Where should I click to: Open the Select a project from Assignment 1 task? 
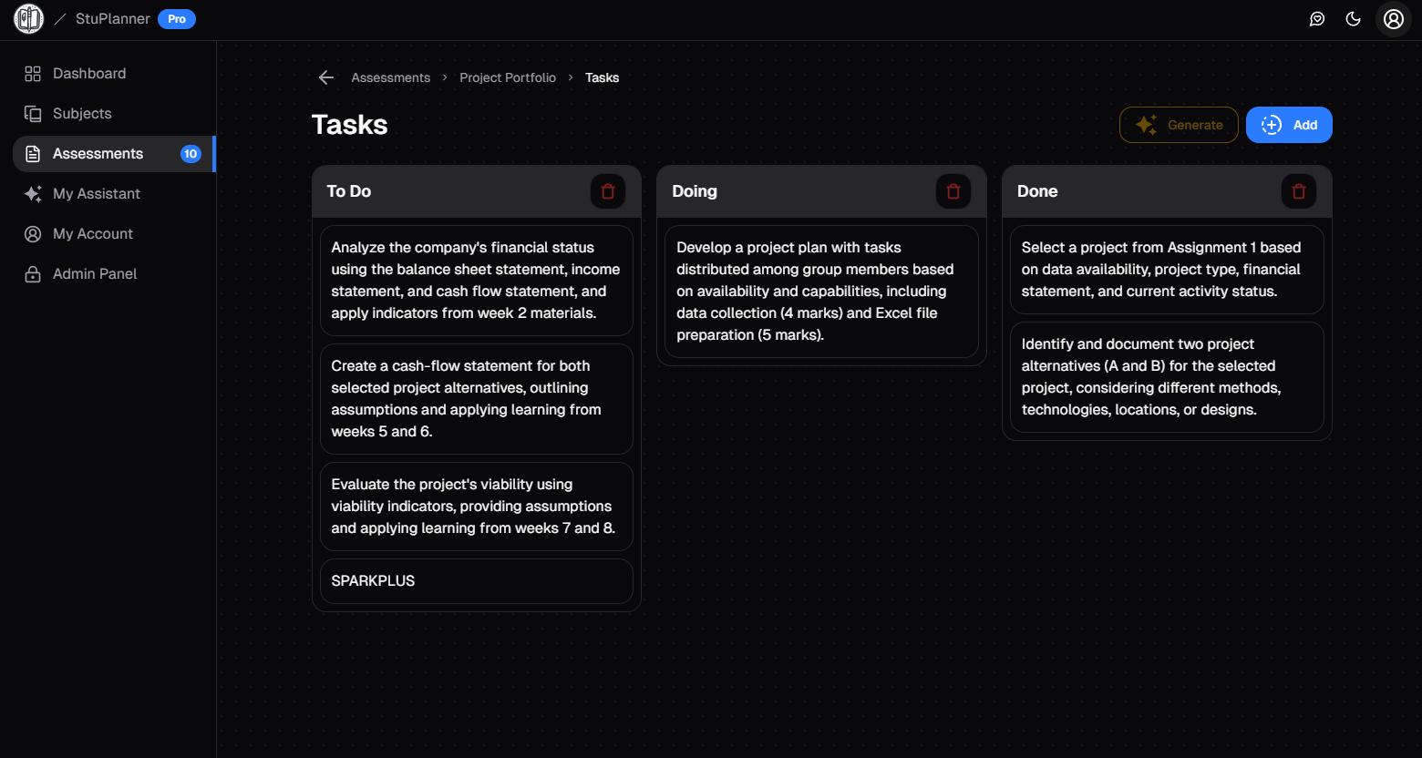point(1167,270)
